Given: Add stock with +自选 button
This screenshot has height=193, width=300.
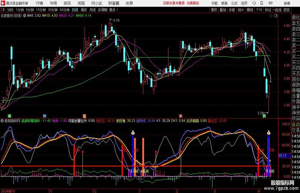Looking at the screenshot, I should pos(277,10).
